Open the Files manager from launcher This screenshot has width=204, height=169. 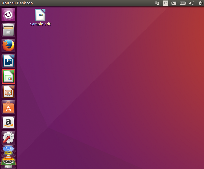[8, 30]
